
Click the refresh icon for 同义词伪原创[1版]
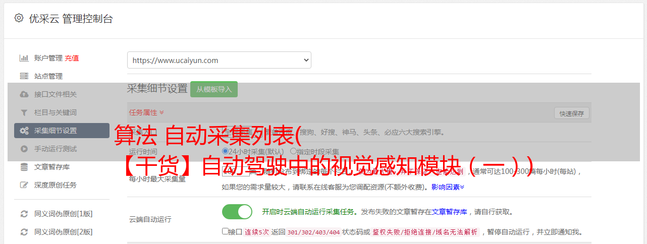tap(24, 214)
